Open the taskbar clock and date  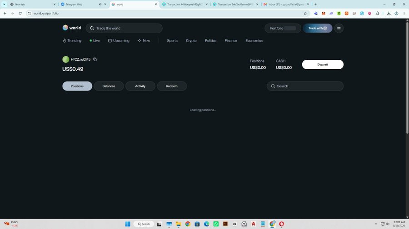pyautogui.click(x=399, y=224)
